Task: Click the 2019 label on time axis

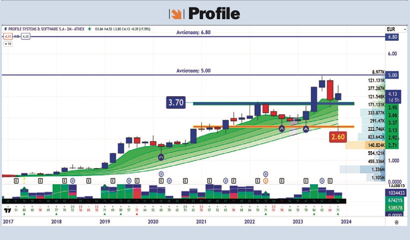Action: click(x=104, y=222)
